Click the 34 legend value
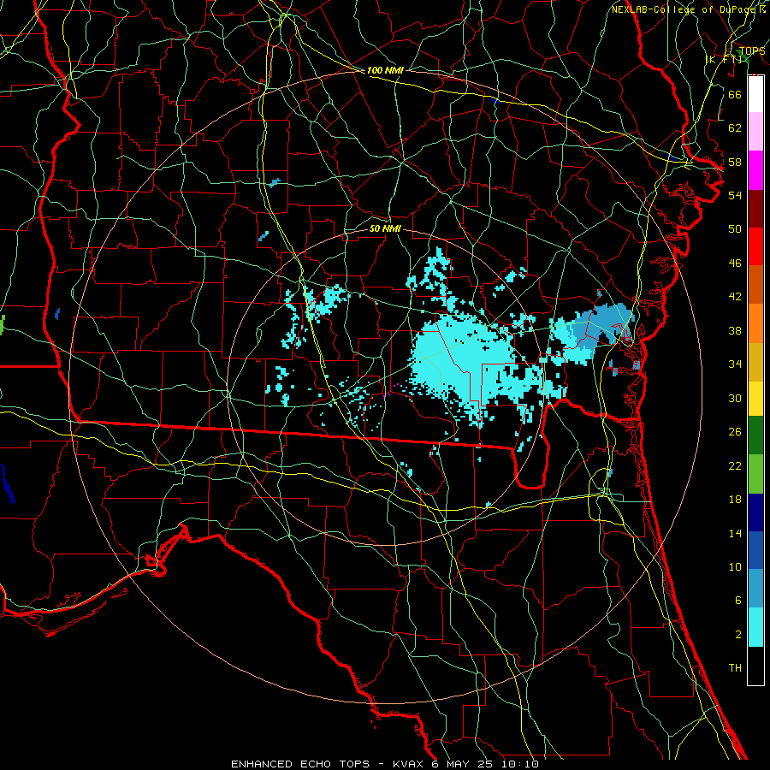 click(x=735, y=364)
